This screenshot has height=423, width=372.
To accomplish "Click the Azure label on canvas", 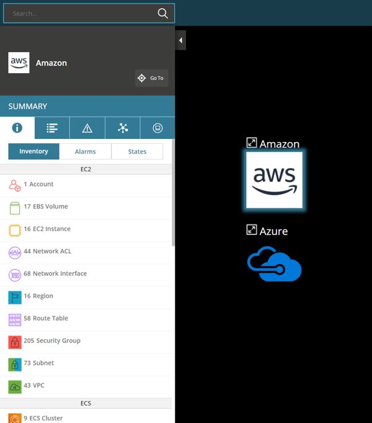I will (273, 231).
